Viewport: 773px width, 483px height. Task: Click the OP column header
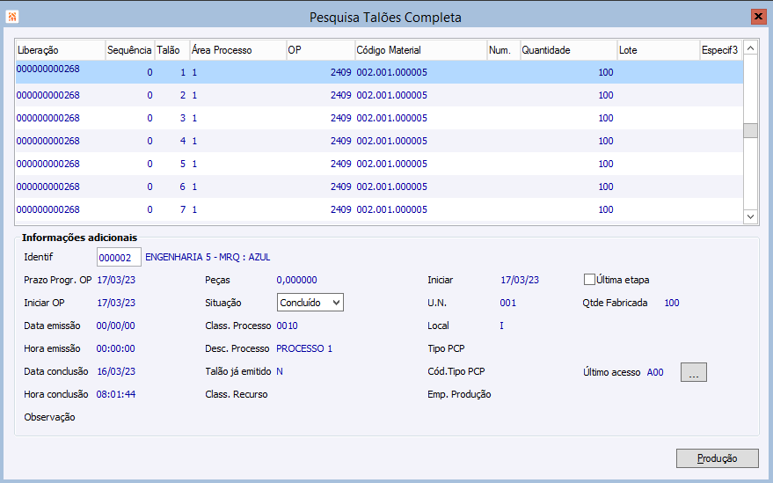[320, 50]
